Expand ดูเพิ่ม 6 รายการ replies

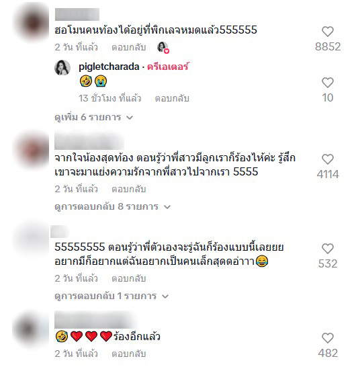(x=93, y=117)
